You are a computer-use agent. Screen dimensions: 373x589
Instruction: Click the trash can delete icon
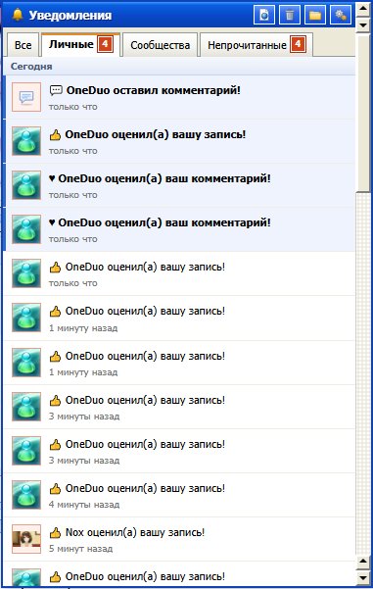[290, 15]
